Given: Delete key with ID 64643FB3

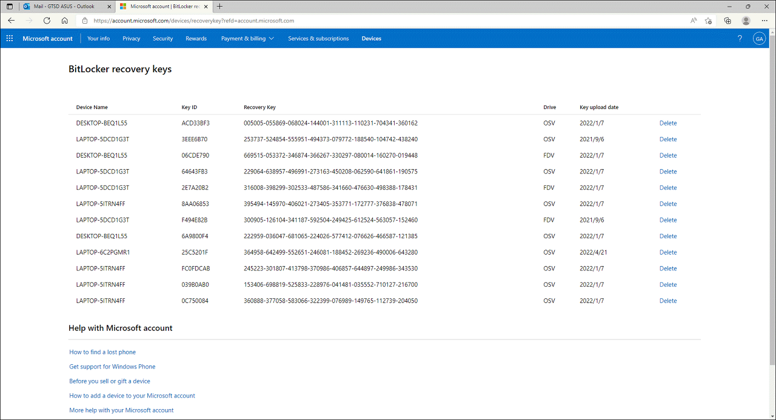Looking at the screenshot, I should pyautogui.click(x=668, y=172).
